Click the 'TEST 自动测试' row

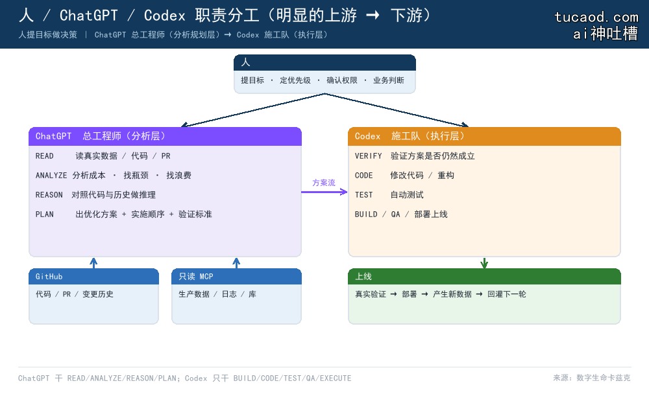(x=389, y=194)
